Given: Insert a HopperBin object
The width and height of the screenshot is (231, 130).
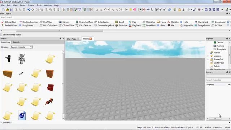Looking at the screenshot, I should [x=186, y=25].
